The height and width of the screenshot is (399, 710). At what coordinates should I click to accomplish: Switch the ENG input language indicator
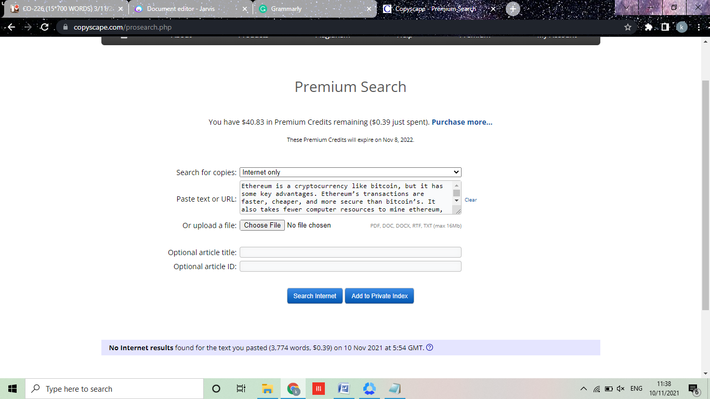pos(636,389)
